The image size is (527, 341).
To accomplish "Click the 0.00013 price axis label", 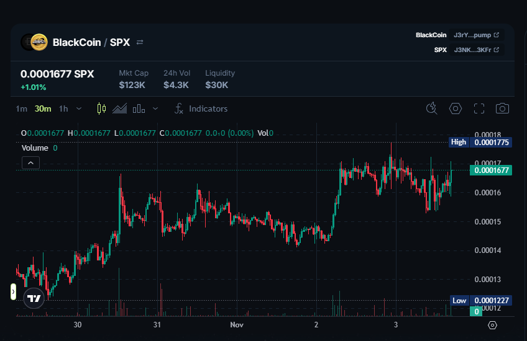I will tap(488, 279).
